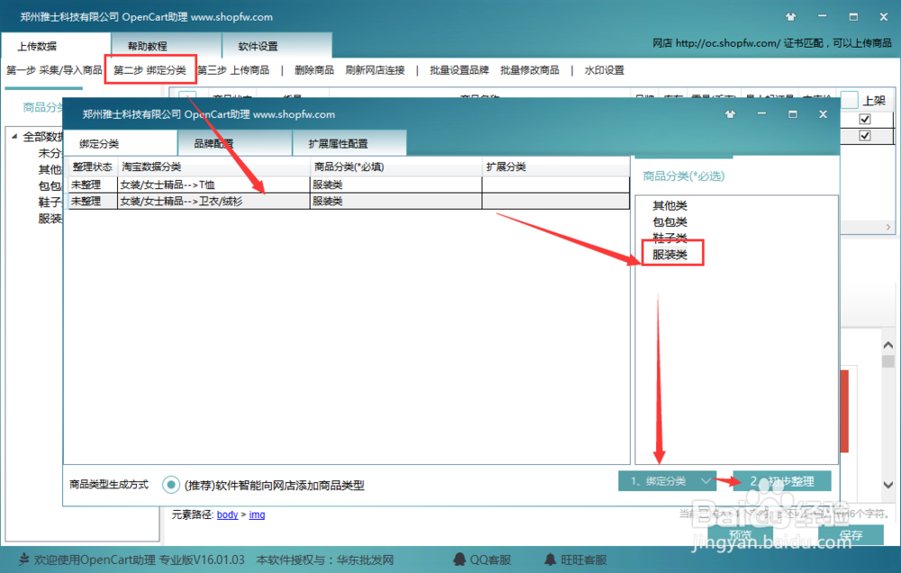
Task: Select row 女装/女士精品-->卫衣/绒衫
Action: coord(349,201)
